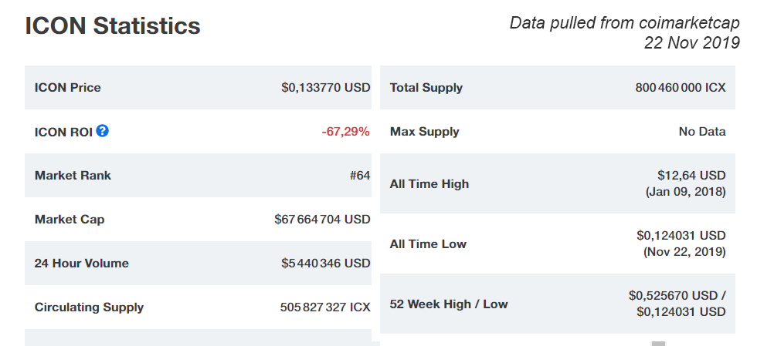Select the $67 664 704 USD market cap value
The width and height of the screenshot is (757, 346).
tap(323, 220)
